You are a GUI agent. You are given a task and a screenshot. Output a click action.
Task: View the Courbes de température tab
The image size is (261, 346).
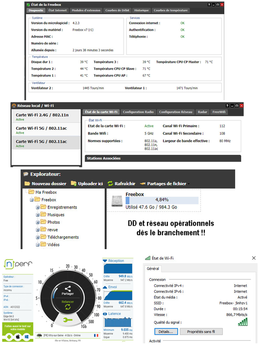[171, 10]
